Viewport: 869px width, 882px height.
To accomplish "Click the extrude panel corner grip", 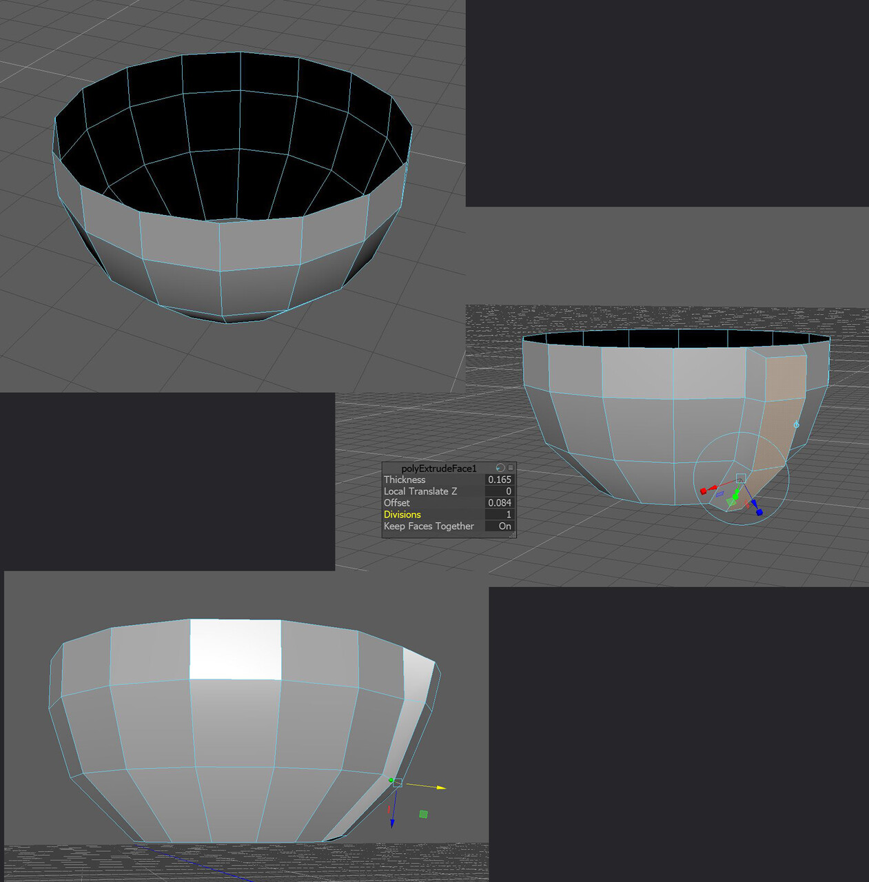I will pyautogui.click(x=513, y=535).
